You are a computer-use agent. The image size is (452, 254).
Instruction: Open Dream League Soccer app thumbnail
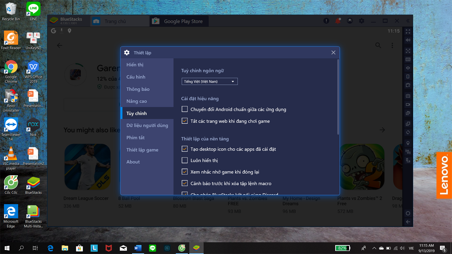coord(87,167)
